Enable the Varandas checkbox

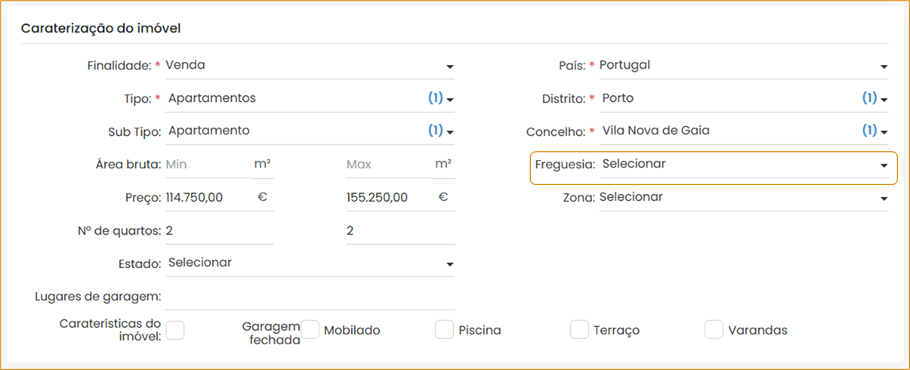pyautogui.click(x=714, y=330)
